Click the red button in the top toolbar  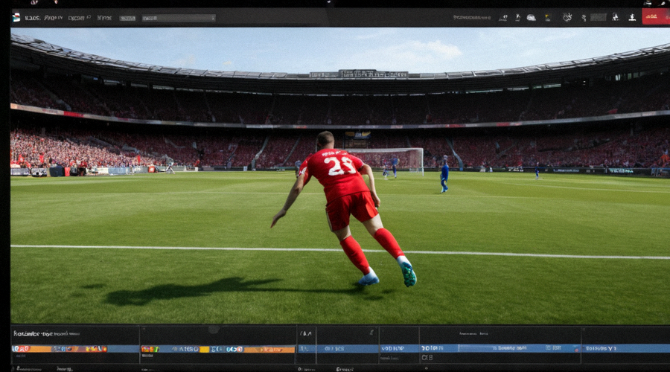point(655,16)
